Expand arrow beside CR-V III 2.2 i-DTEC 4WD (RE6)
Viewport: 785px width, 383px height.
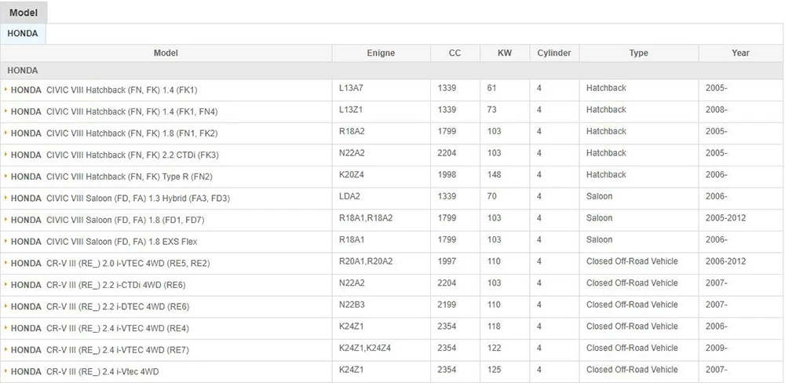6,306
